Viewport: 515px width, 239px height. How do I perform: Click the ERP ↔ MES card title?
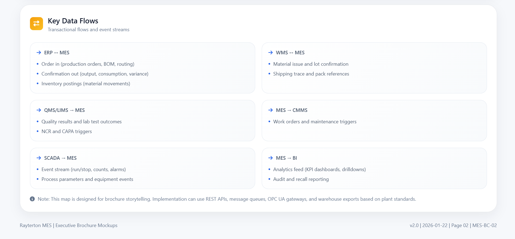tap(57, 53)
